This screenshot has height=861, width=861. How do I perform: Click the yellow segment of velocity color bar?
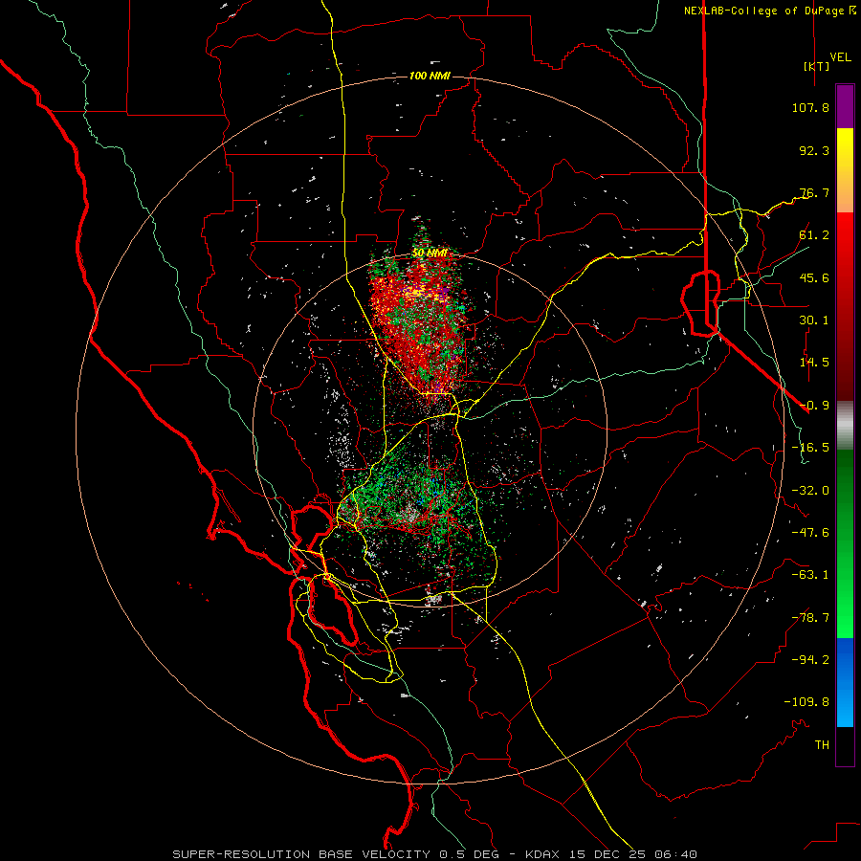point(845,170)
